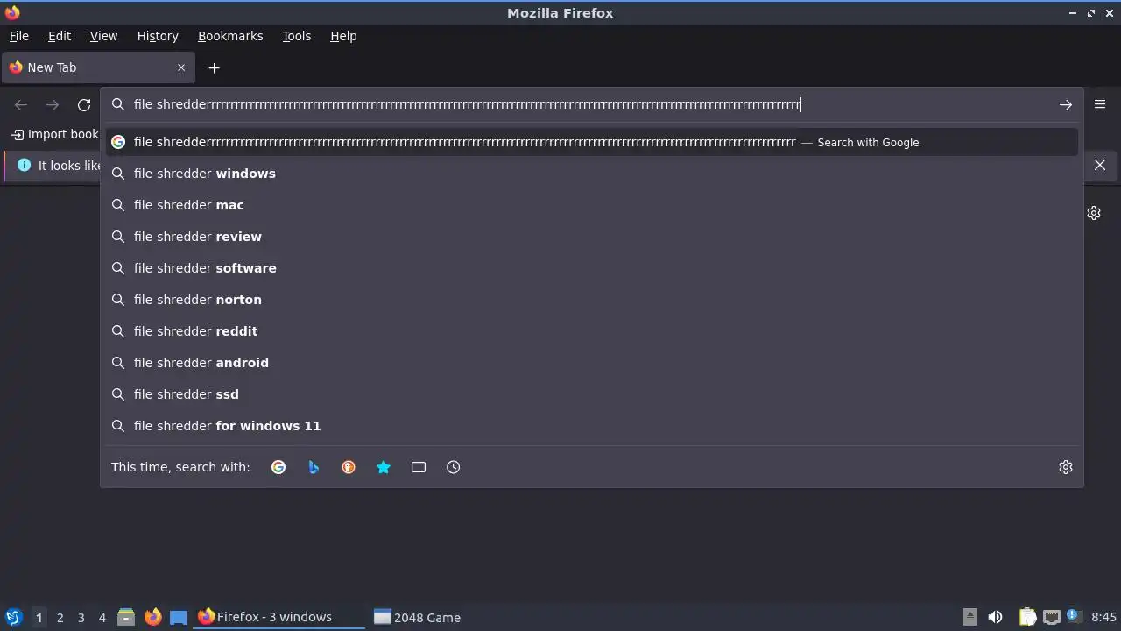Choose suggestion file shredder for windows 11
Image resolution: width=1121 pixels, height=631 pixels.
point(592,426)
